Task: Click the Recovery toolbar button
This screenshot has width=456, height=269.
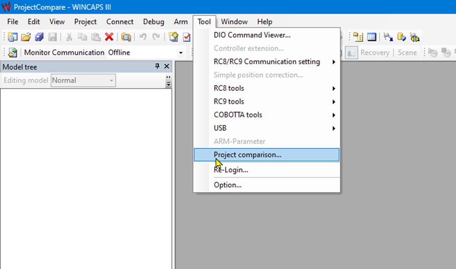Action: (375, 53)
